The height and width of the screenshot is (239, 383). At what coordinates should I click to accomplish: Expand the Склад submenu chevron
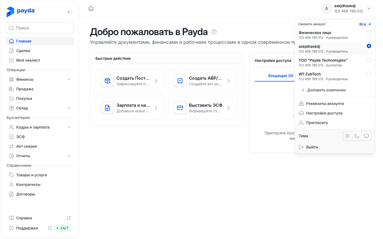click(x=69, y=108)
